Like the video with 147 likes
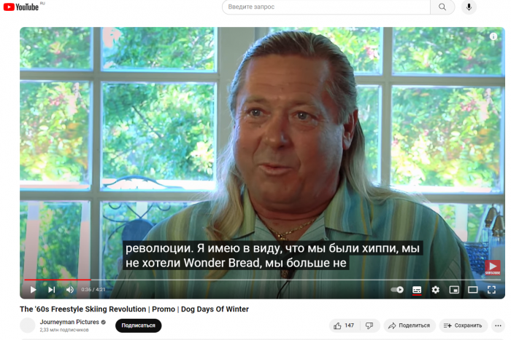 point(344,325)
